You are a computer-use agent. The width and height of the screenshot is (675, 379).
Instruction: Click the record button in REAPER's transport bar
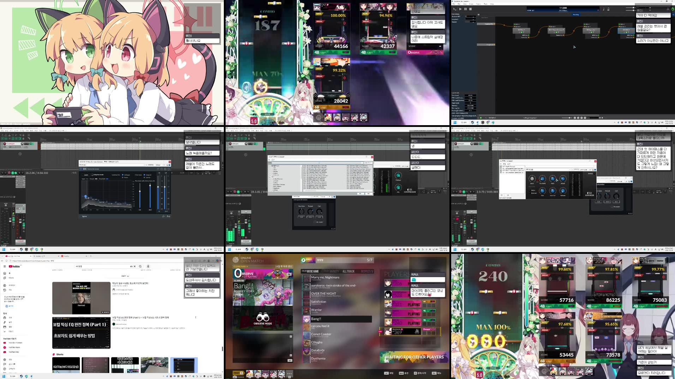8,173
